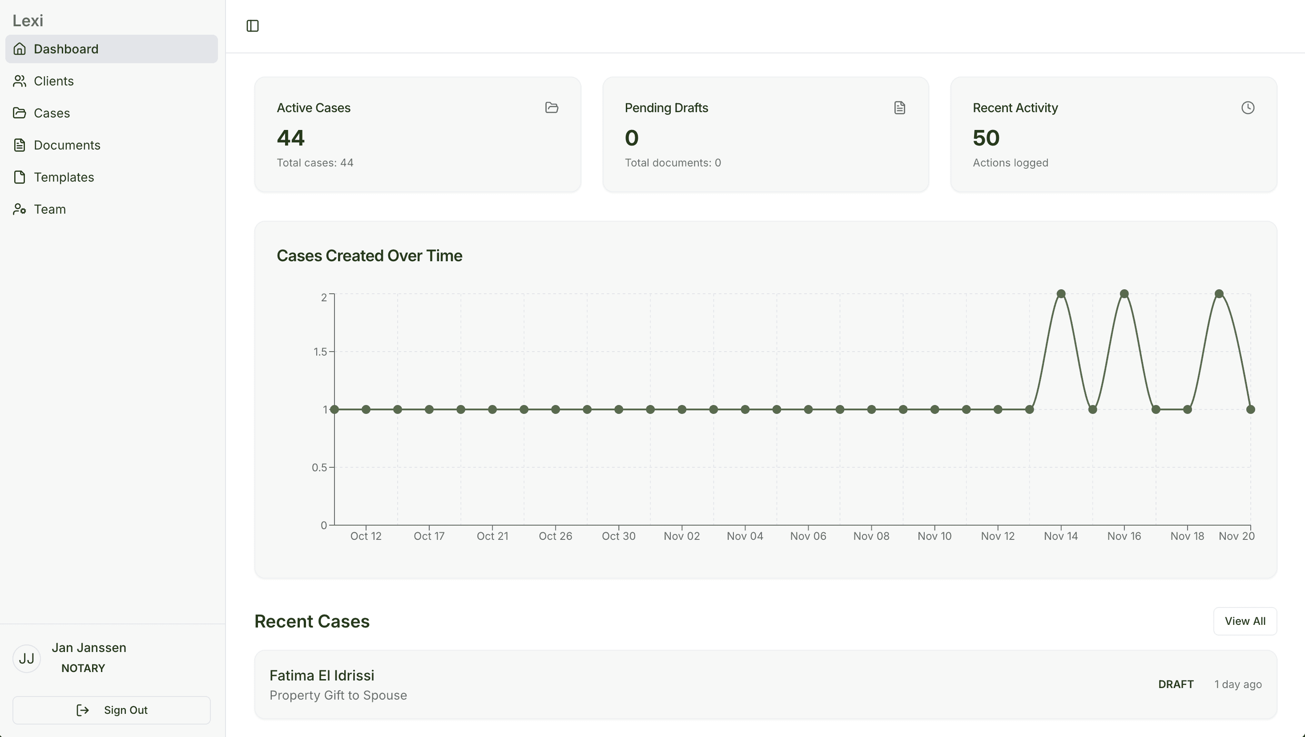Click the Nov 16 peak data point
Viewport: 1305px width, 737px height.
coord(1124,293)
